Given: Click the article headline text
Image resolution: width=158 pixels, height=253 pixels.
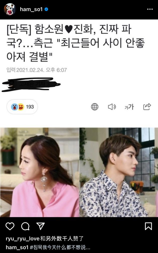Looking at the screenshot, I should 75,43.
